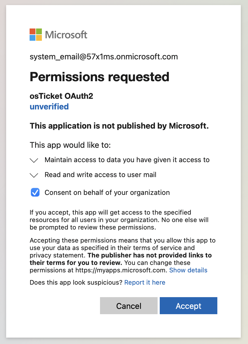The width and height of the screenshot is (248, 344).
Task: Click the not published by Microsoft warning
Action: pos(119,126)
